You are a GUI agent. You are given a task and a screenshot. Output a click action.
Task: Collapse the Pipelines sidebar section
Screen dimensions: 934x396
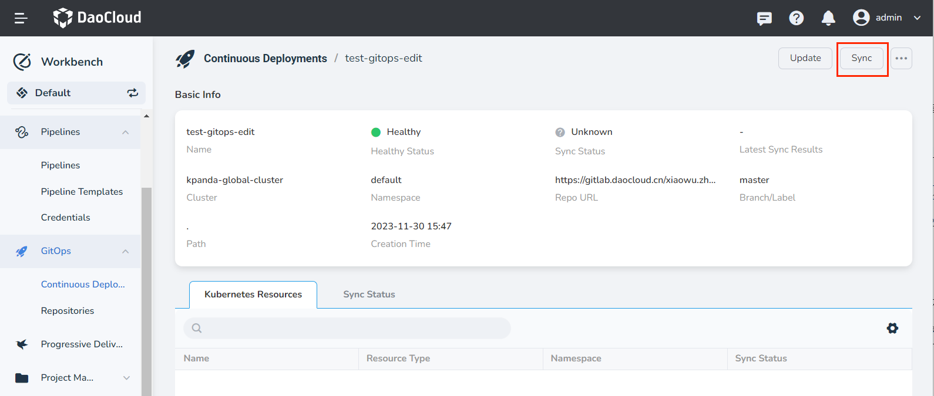(126, 133)
